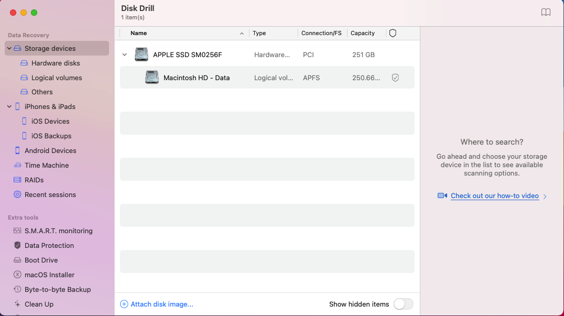Open Clean Up tool label
The height and width of the screenshot is (316, 564).
tap(39, 304)
